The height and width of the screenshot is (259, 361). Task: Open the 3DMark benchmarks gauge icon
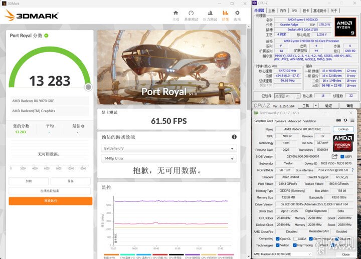pos(191,13)
